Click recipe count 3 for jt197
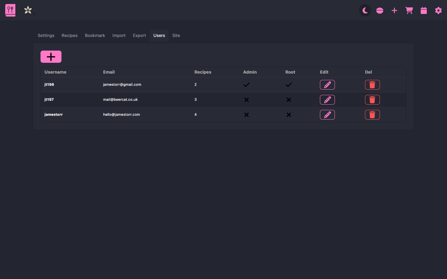This screenshot has width=447, height=279. point(196,100)
